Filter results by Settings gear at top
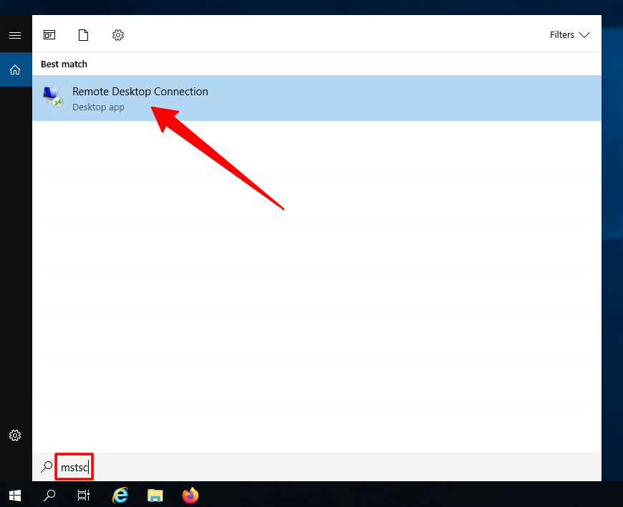This screenshot has width=623, height=507. (x=118, y=35)
